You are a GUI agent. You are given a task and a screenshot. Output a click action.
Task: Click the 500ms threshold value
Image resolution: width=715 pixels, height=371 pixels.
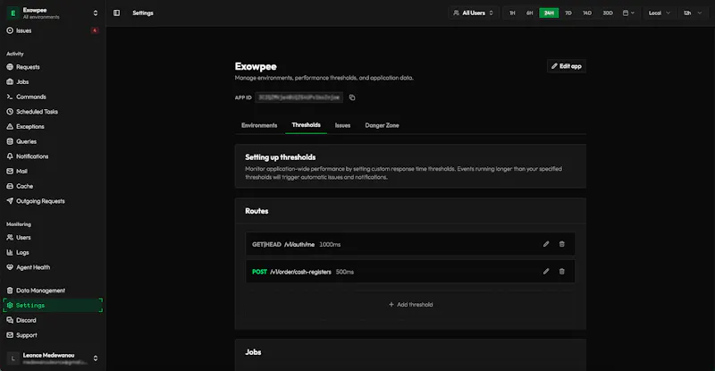345,272
